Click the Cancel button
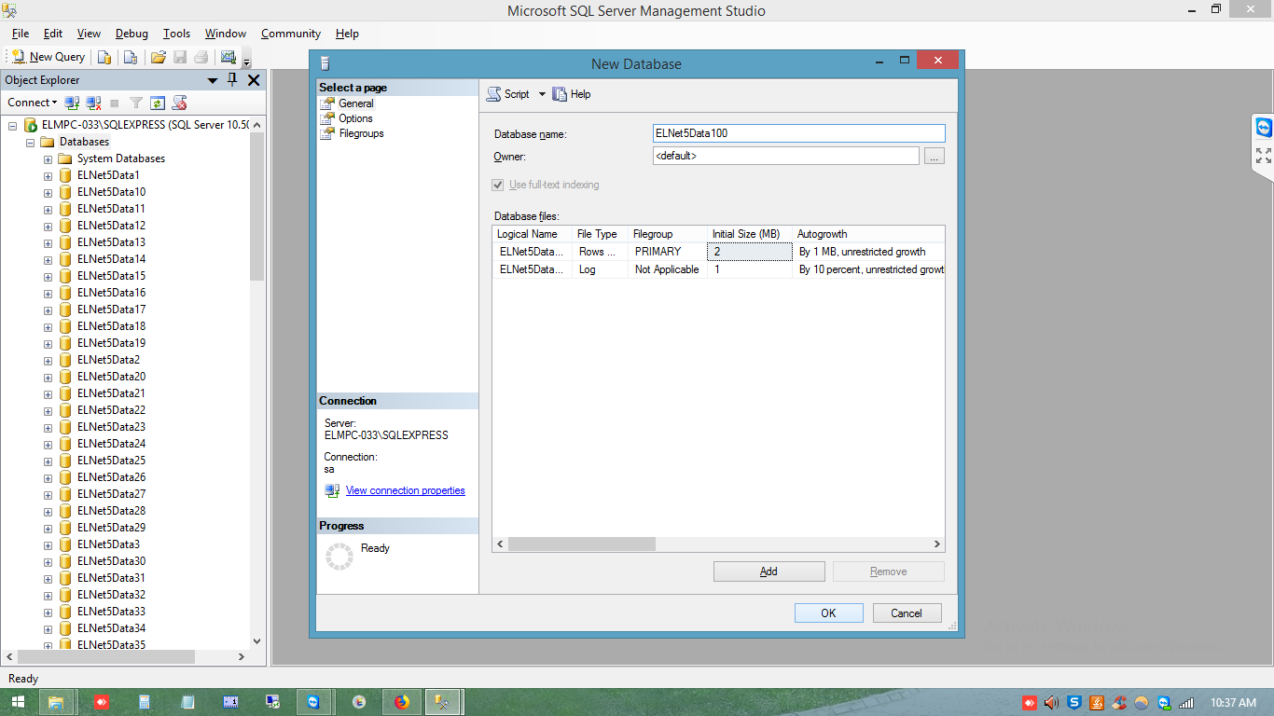Image resolution: width=1274 pixels, height=716 pixels. click(x=907, y=613)
